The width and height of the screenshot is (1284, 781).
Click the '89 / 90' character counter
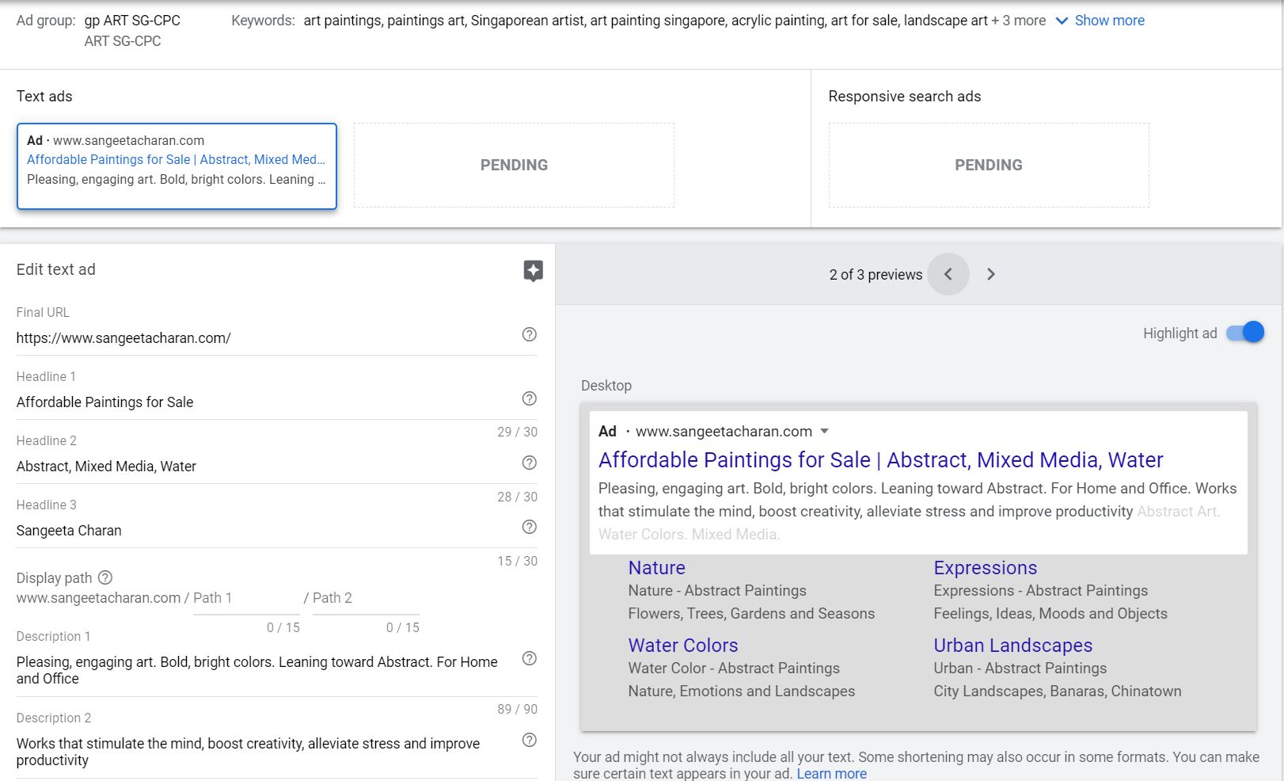coord(517,709)
